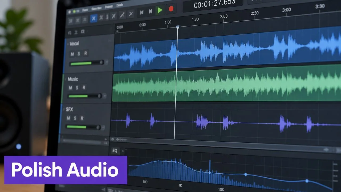Mute the Music track
341x192 pixels.
(x=70, y=88)
